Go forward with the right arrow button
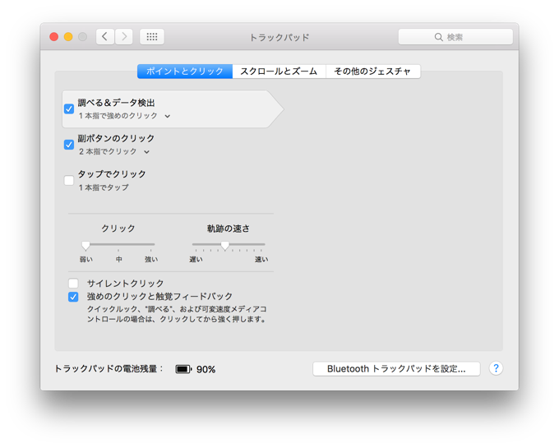 [x=123, y=37]
